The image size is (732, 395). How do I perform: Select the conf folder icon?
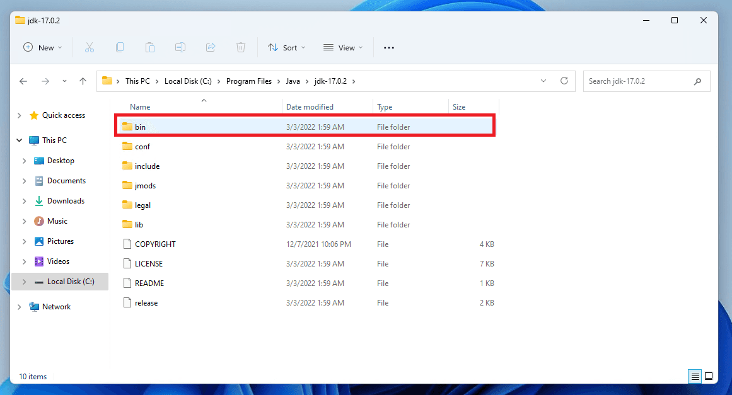pos(127,146)
